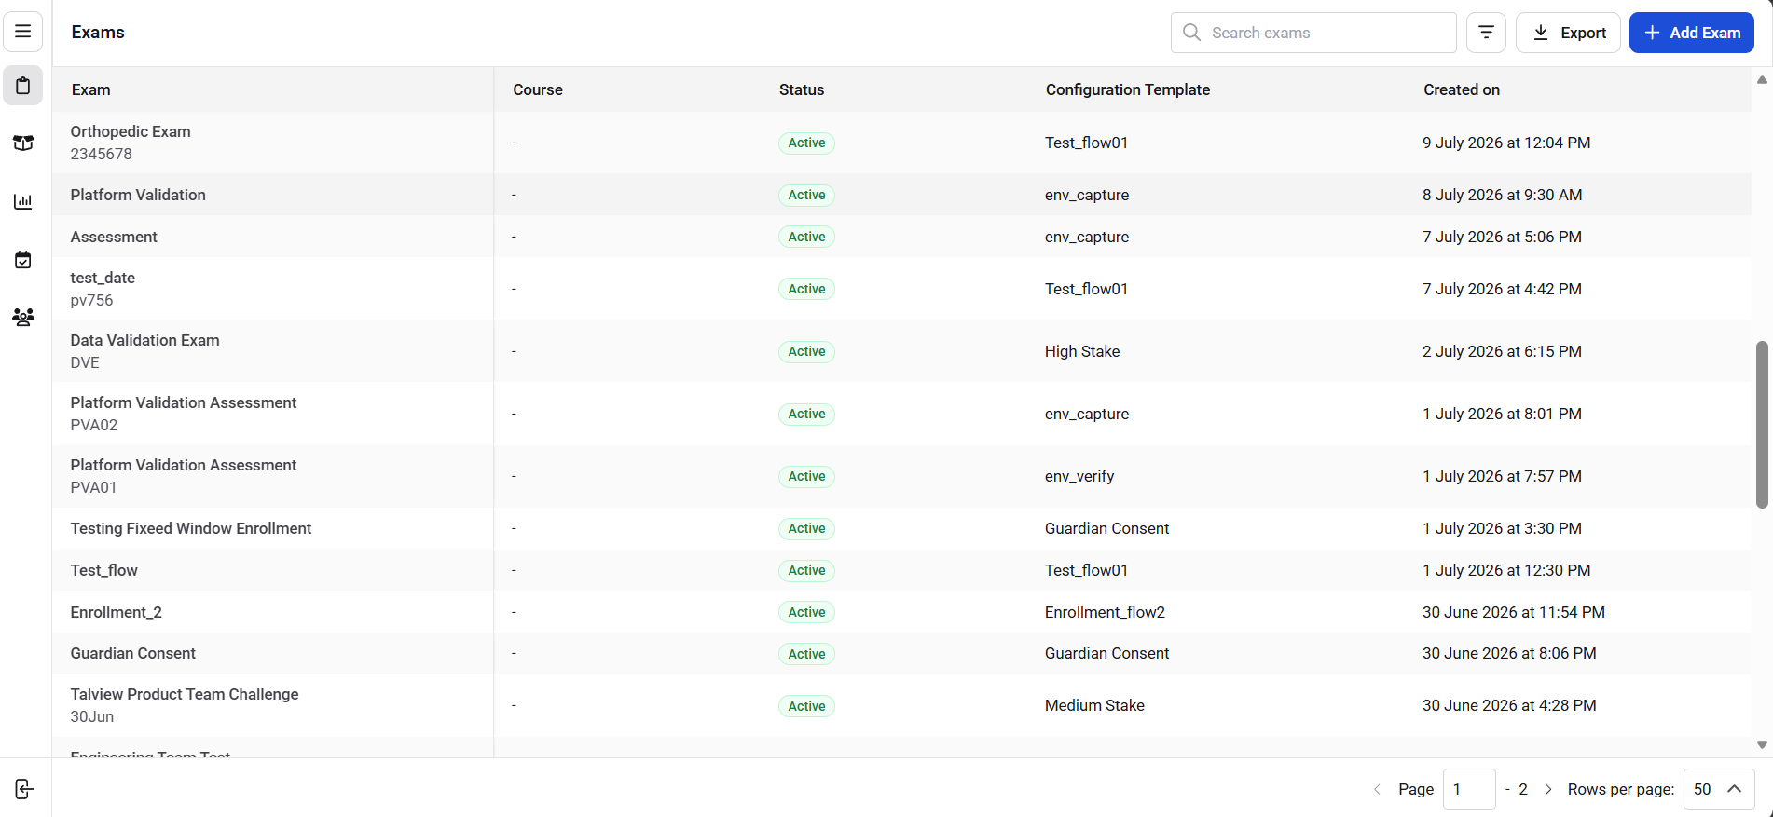Click Active badge for Enrollment_2

click(806, 612)
